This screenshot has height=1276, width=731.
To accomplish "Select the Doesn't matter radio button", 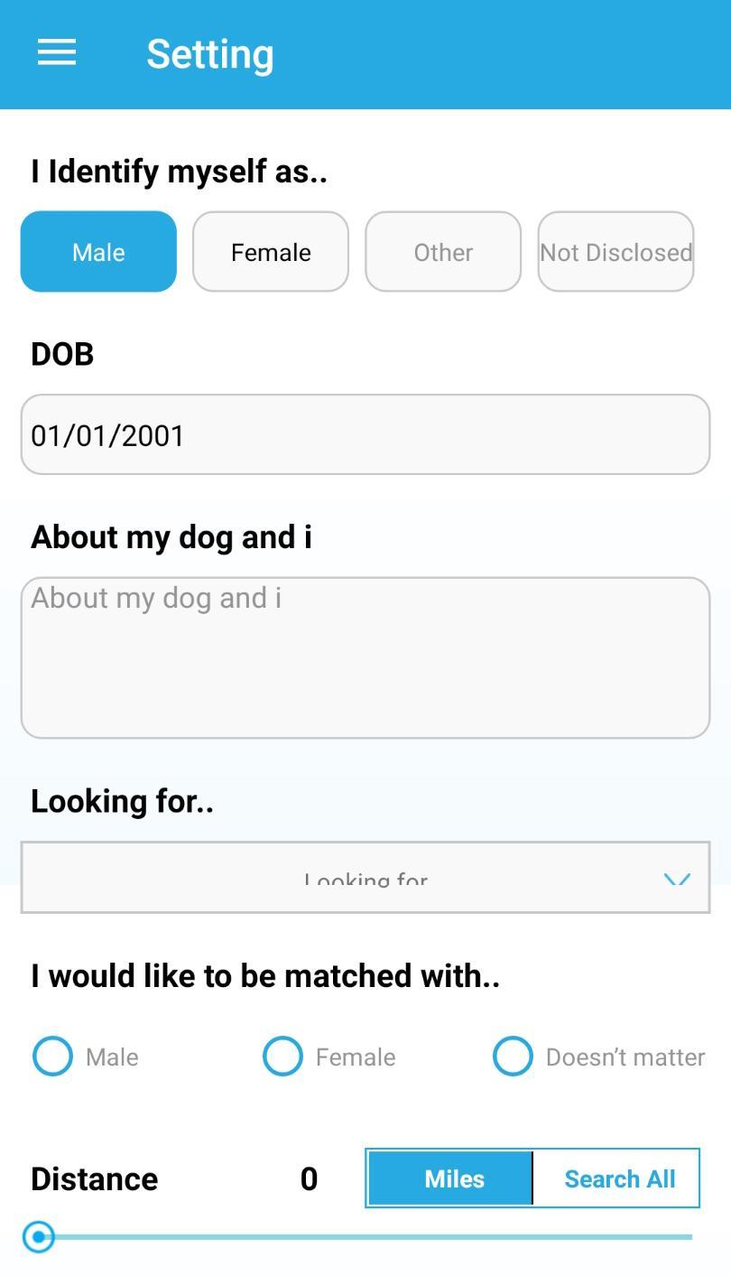I will click(x=513, y=1056).
